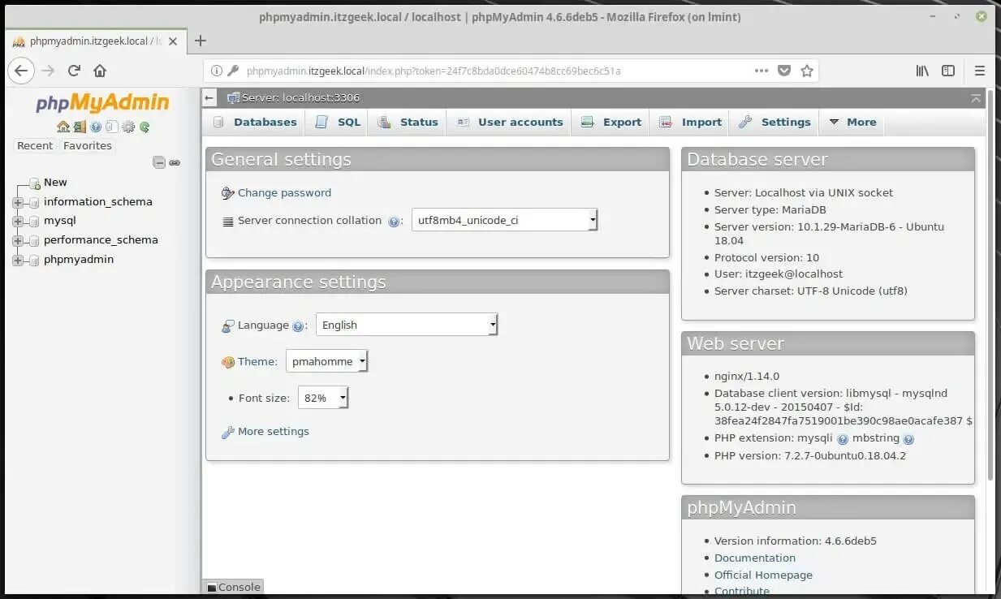Click Firefox back arrow button
Viewport: 1001px width, 599px height.
tap(21, 71)
